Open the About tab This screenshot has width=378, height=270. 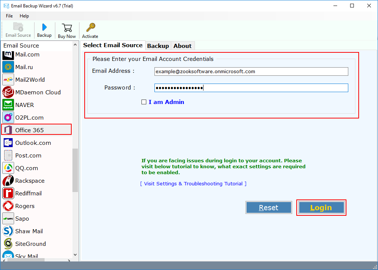(x=182, y=46)
